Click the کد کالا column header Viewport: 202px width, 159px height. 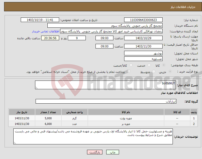tap(177, 112)
